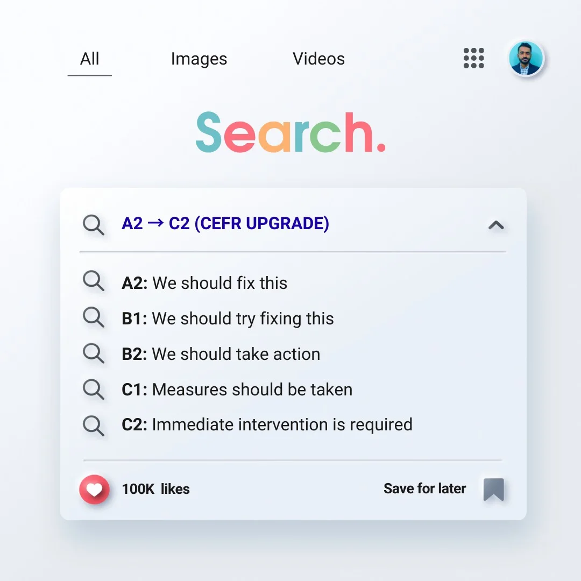Screen dimensions: 581x581
Task: Click magnifier icon beside C1 suggestion
Action: point(94,388)
